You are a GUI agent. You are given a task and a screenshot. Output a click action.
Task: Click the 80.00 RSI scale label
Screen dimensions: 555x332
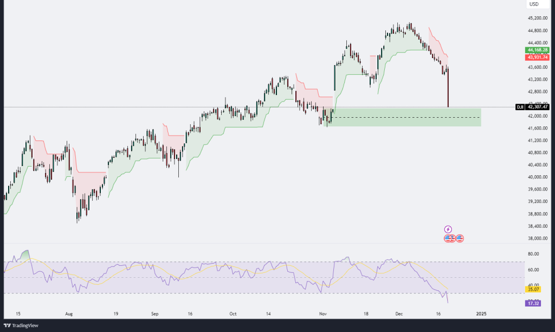click(533, 254)
